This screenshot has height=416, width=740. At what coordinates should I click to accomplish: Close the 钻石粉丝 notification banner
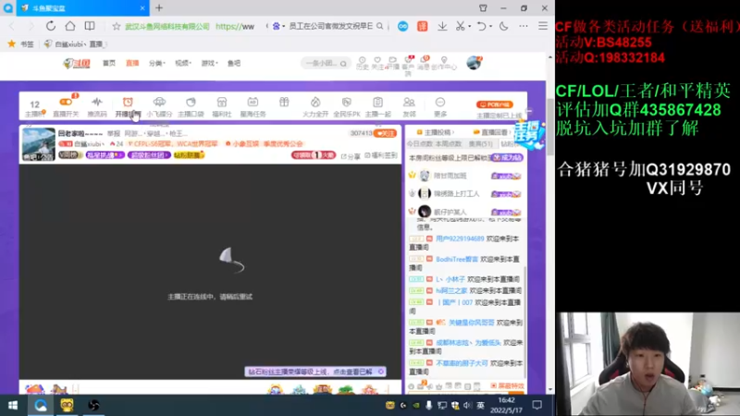point(381,372)
